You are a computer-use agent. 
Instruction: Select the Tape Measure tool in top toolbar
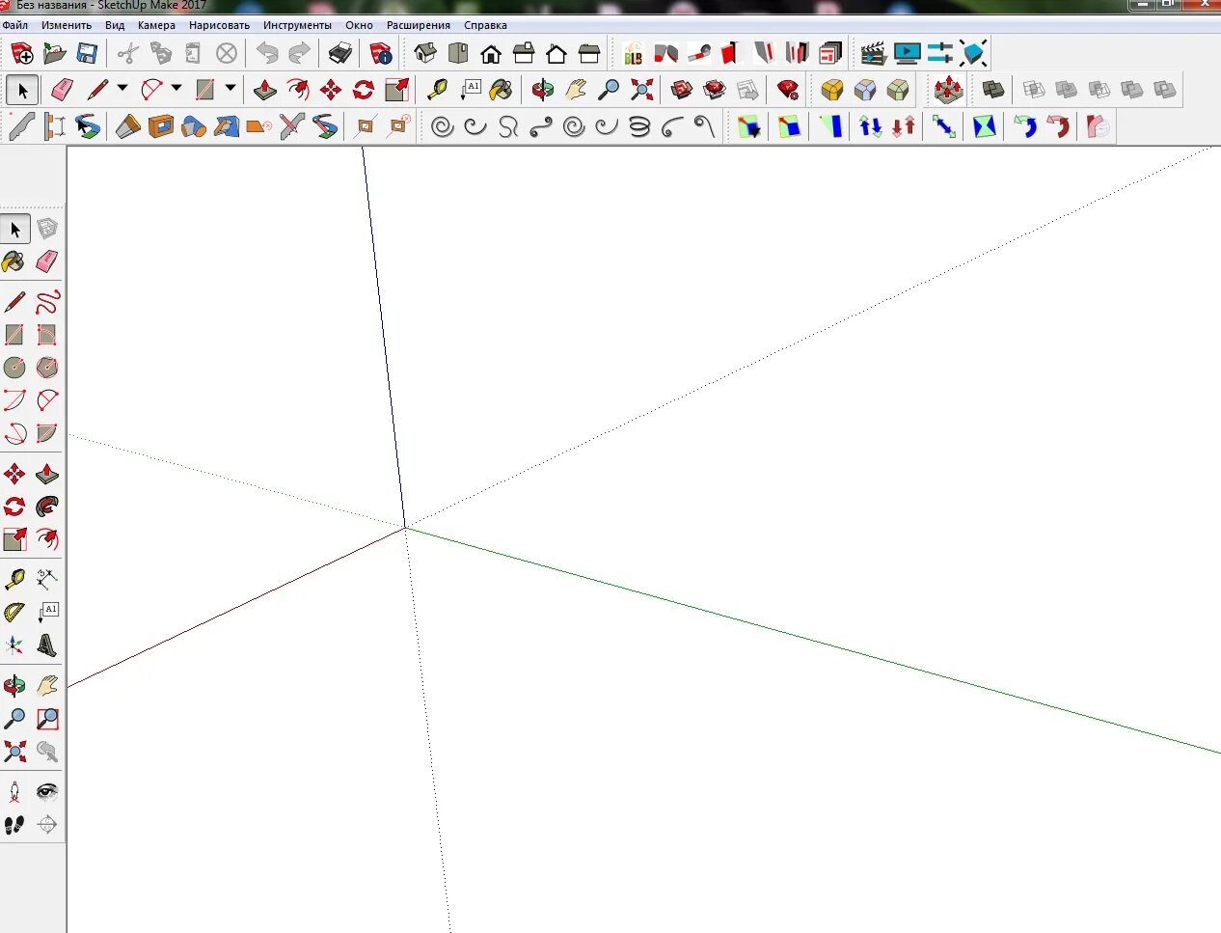coord(438,90)
